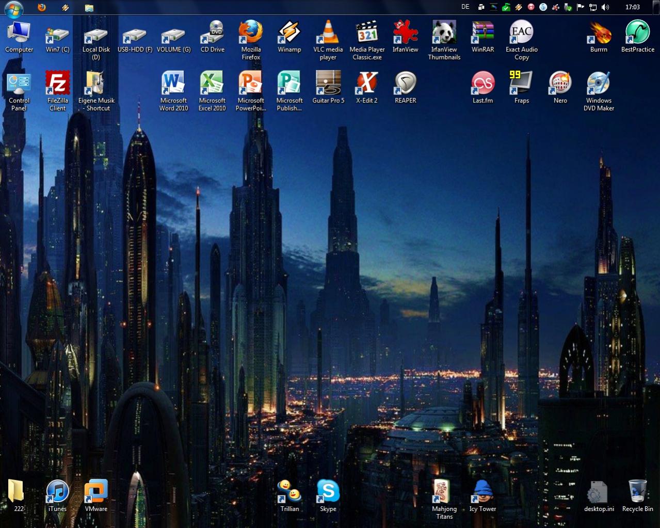Select the Exact Audio Copy shortcut
Viewport: 660px width, 528px height.
pos(521,33)
